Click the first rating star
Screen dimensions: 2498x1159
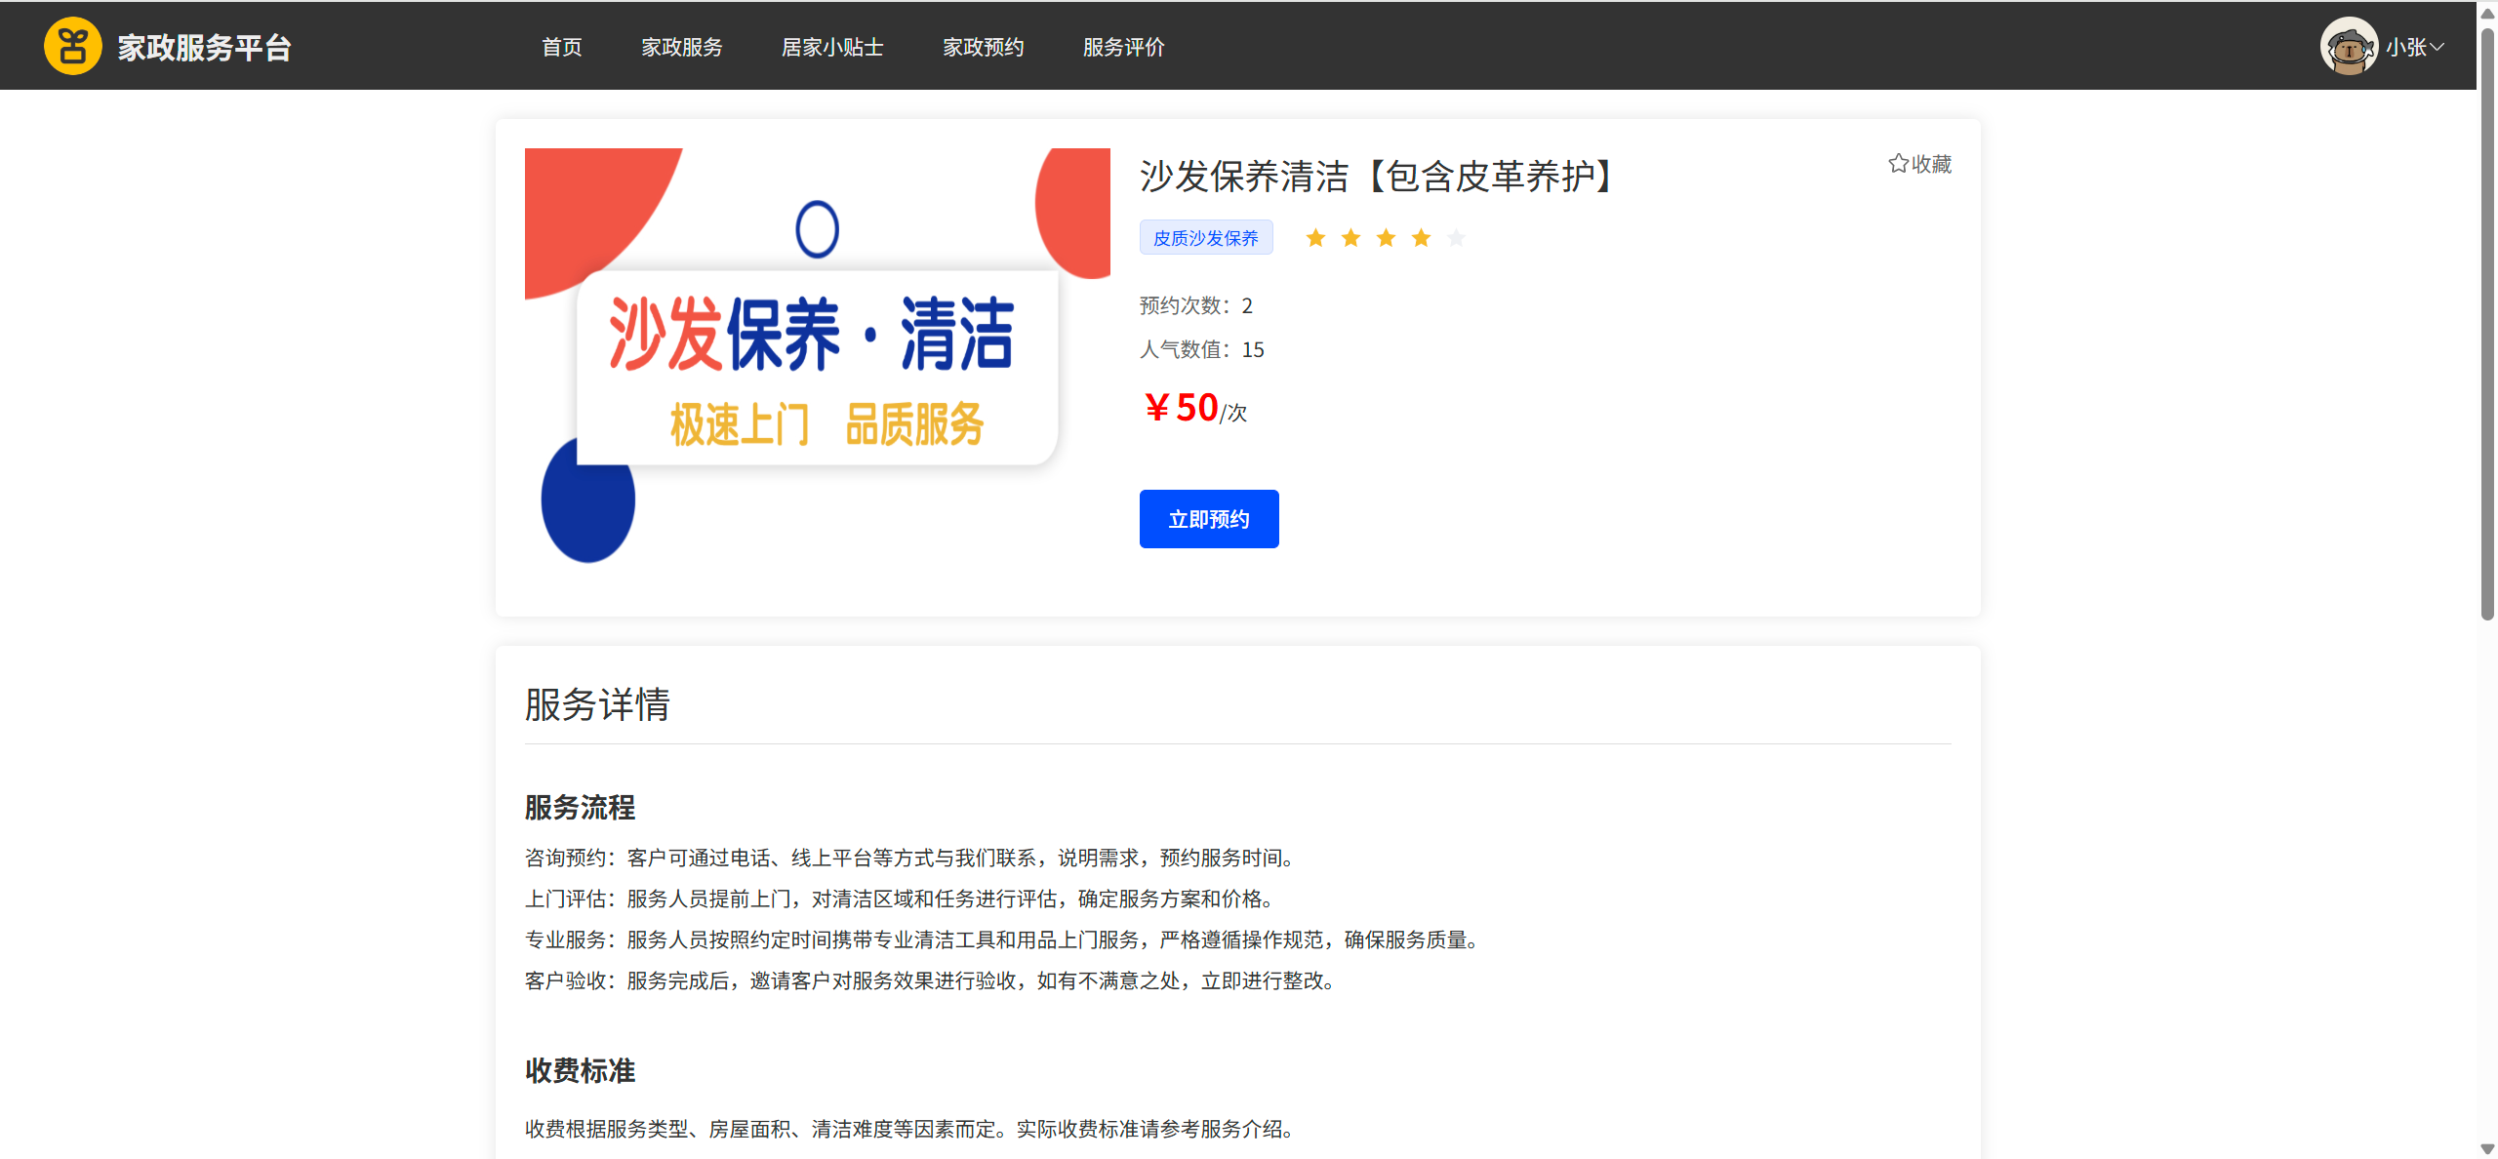tap(1315, 238)
